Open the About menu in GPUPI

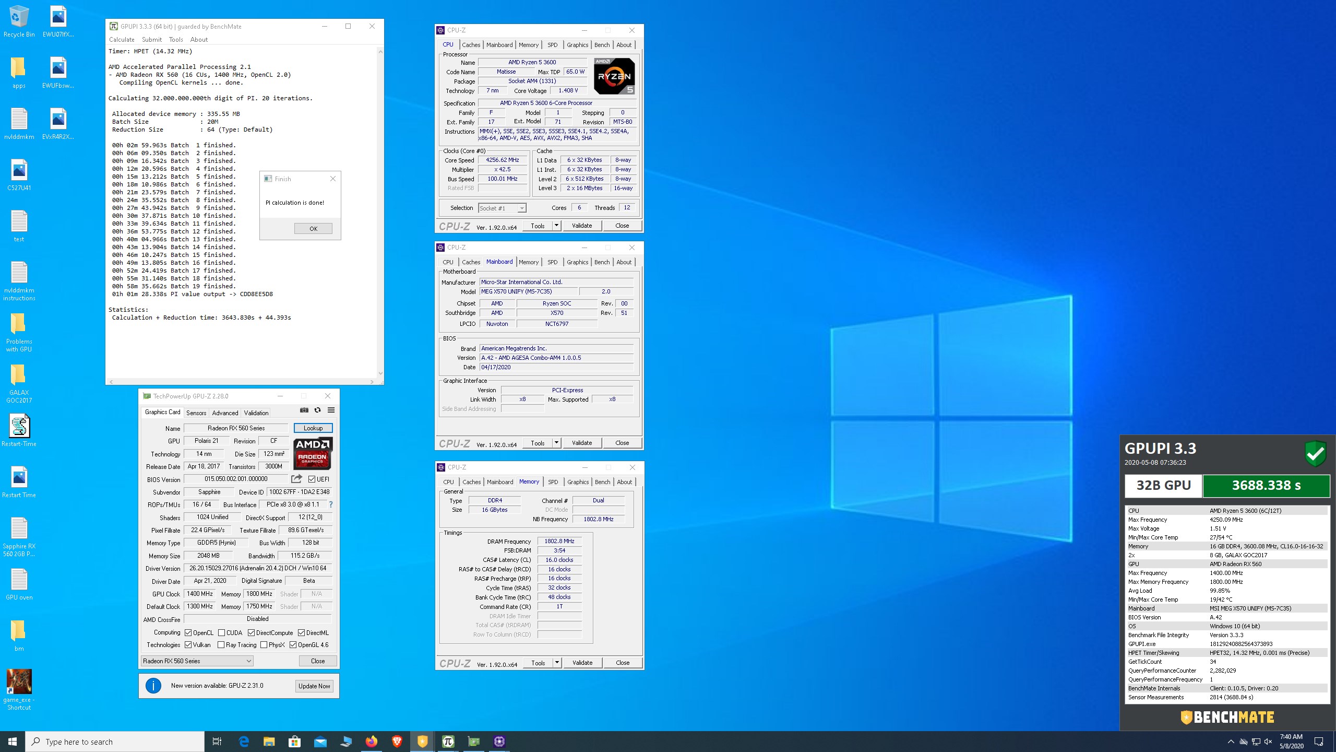(x=199, y=40)
